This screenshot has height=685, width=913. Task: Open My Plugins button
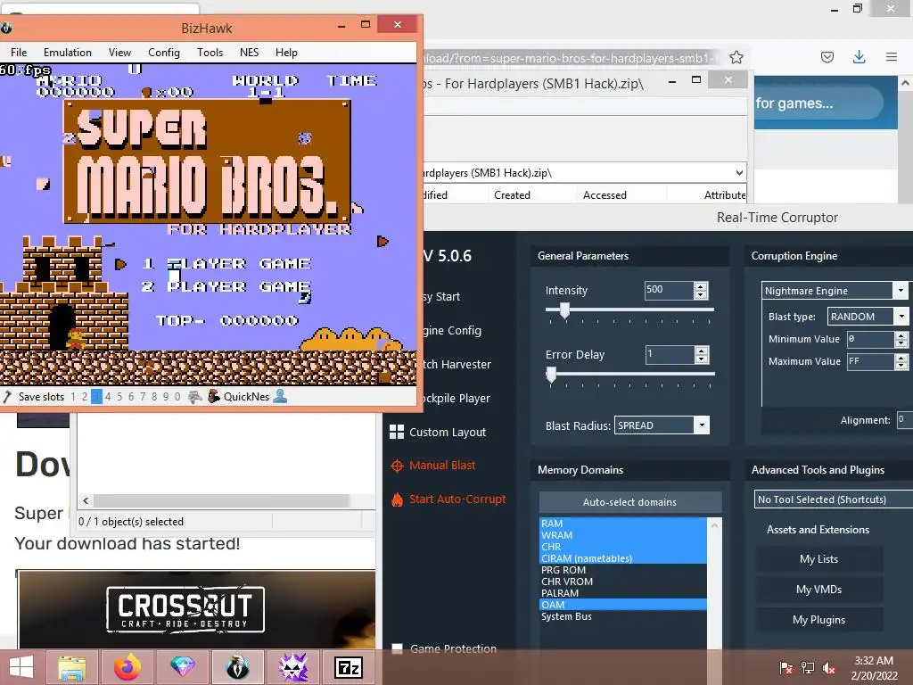click(818, 619)
